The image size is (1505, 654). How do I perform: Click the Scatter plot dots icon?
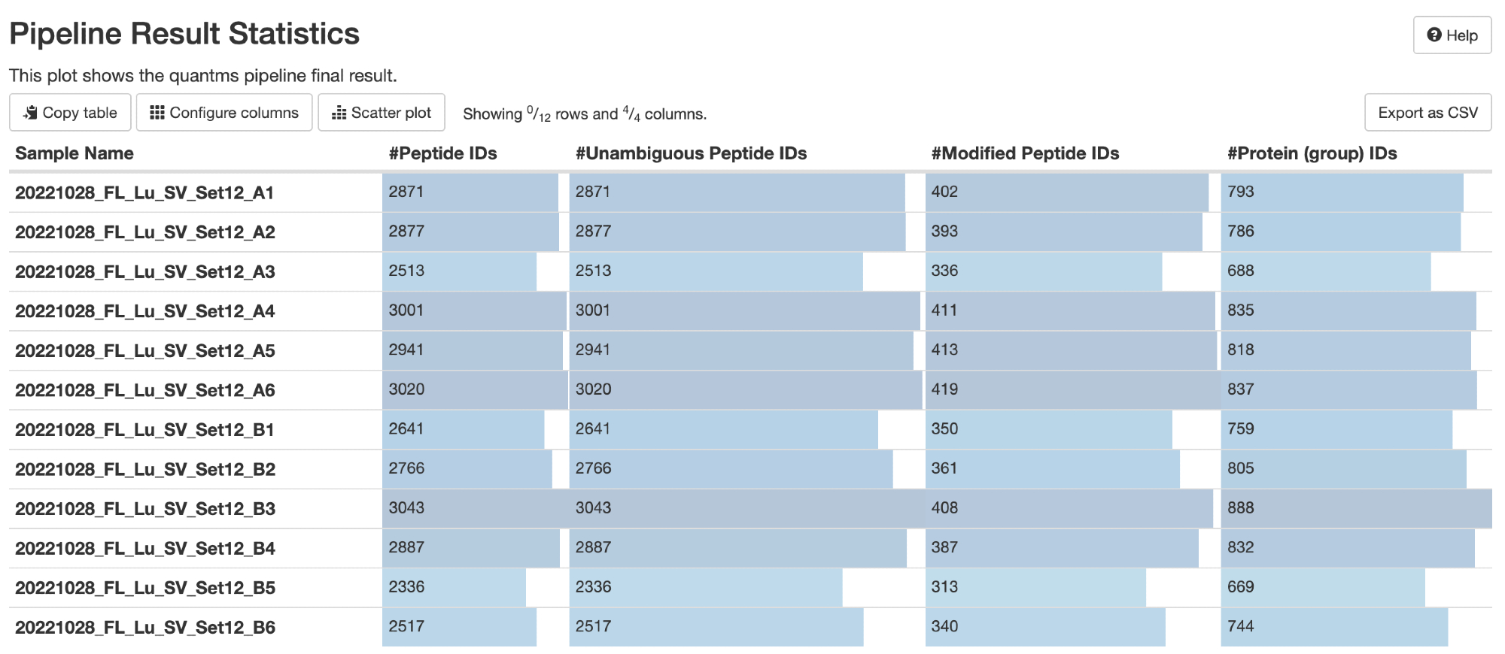pyautogui.click(x=339, y=113)
